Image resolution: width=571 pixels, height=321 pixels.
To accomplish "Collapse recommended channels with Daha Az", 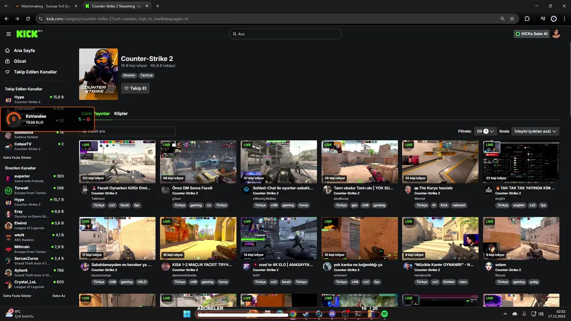I will coord(59,296).
